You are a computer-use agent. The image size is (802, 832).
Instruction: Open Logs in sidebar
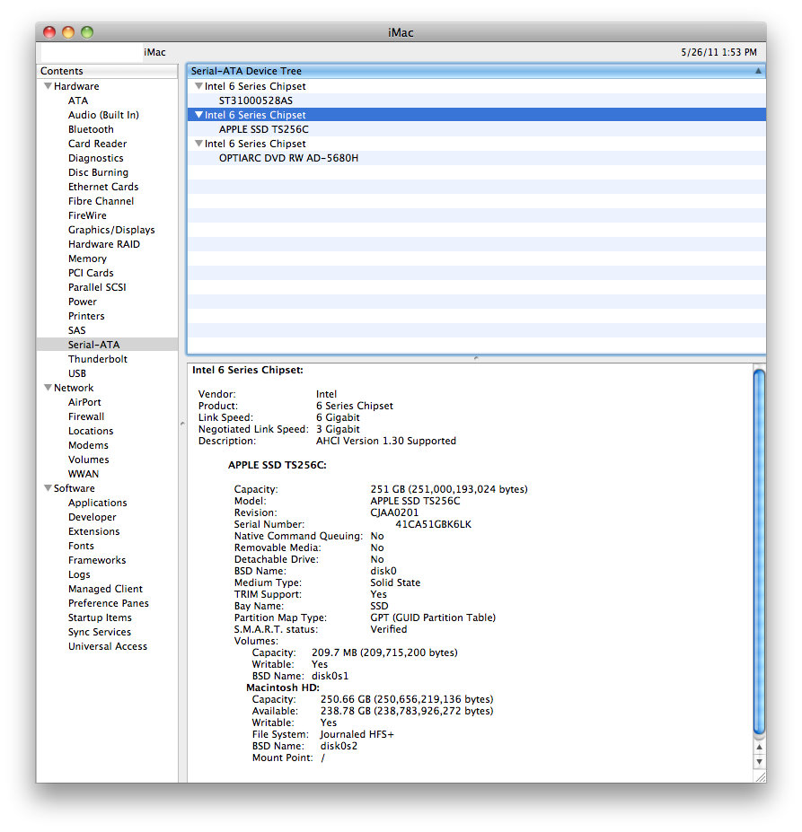coord(79,574)
